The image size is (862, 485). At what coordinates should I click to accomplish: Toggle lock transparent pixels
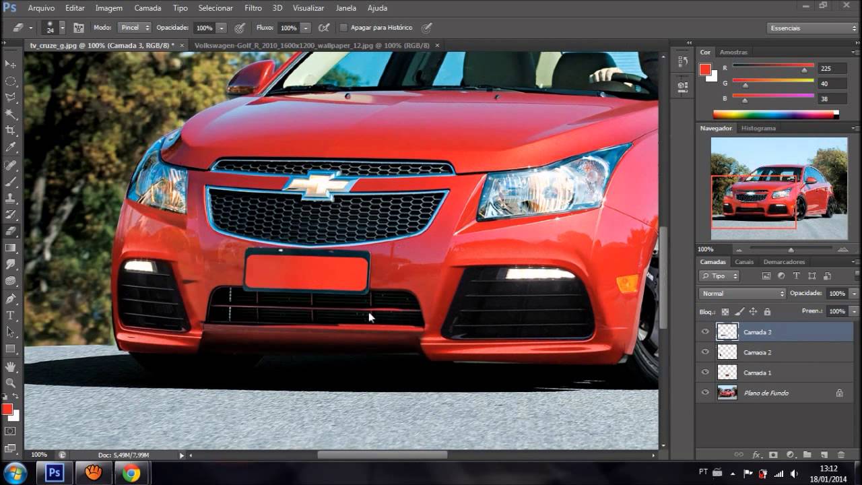click(725, 312)
